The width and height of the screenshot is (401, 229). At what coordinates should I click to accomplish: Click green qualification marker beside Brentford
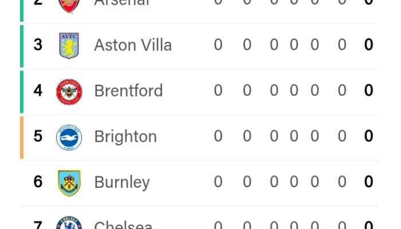point(22,92)
